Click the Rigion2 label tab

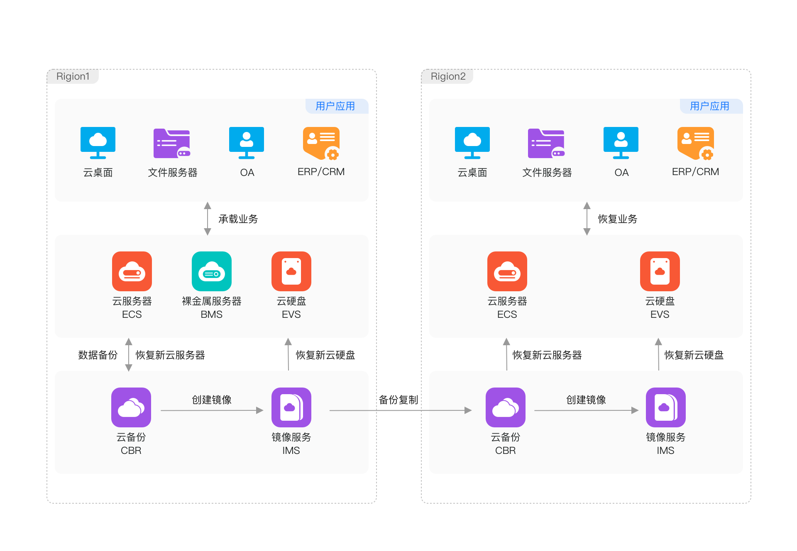tap(448, 76)
